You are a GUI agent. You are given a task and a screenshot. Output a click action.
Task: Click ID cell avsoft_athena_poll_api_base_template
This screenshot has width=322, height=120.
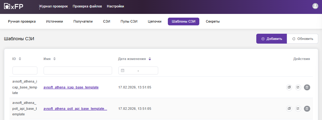[25, 109]
